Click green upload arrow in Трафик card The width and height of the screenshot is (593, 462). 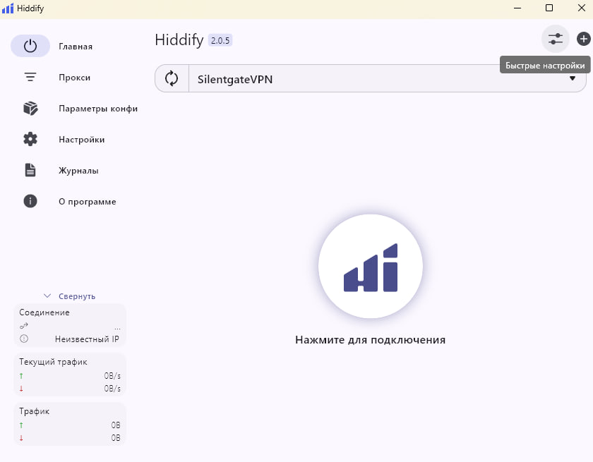[21, 425]
